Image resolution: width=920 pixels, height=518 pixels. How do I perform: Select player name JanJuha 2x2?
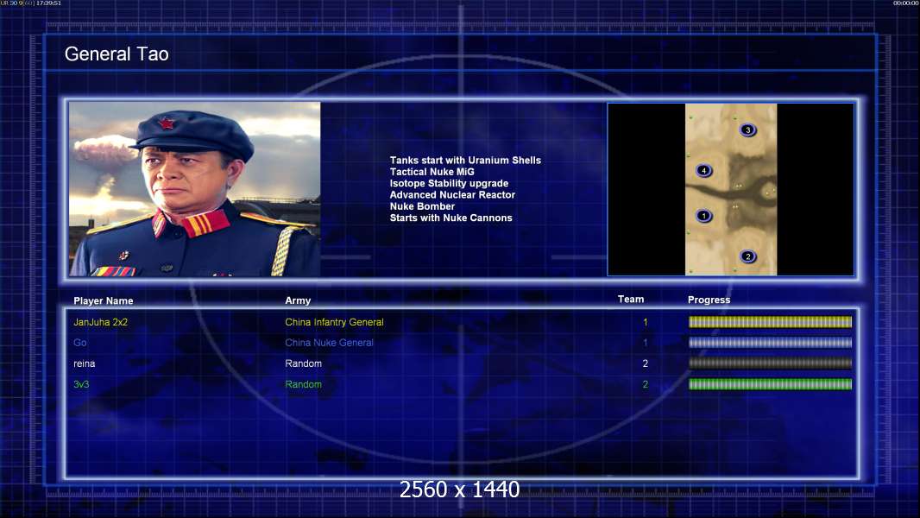click(100, 322)
